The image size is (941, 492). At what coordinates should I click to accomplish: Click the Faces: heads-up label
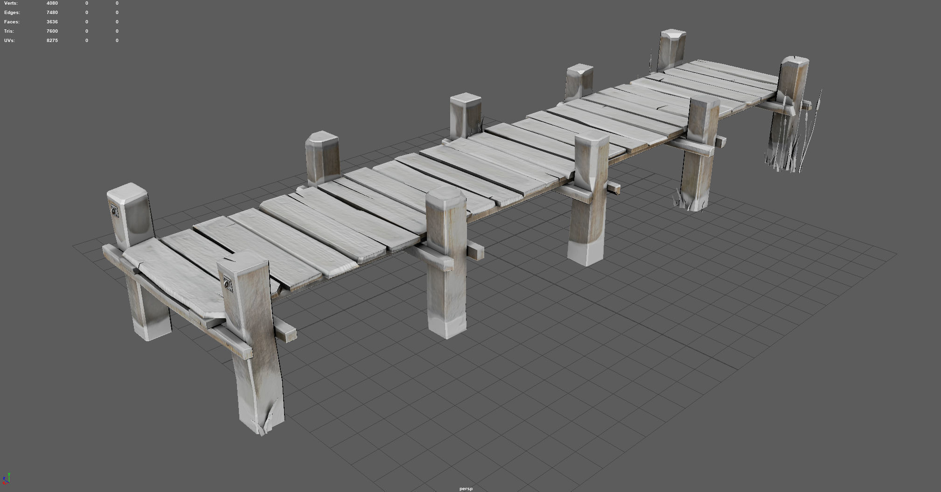(12, 22)
